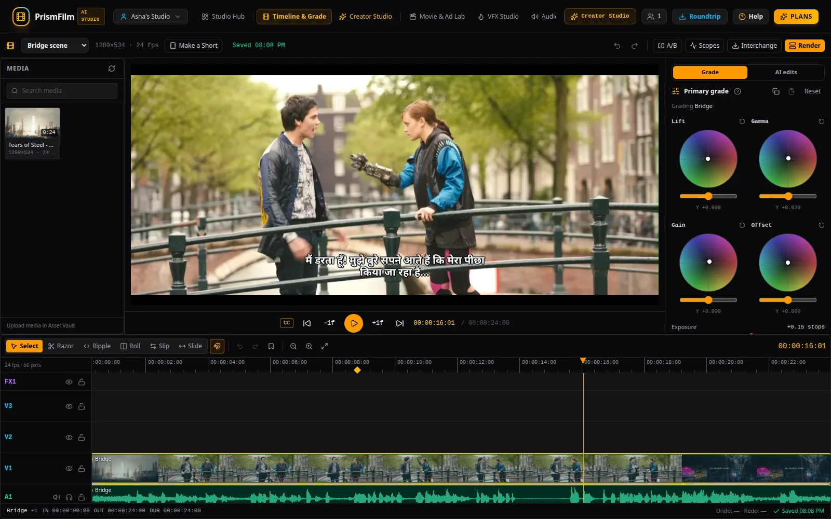Reset the Gamma color wheel
831x519 pixels.
coord(822,121)
